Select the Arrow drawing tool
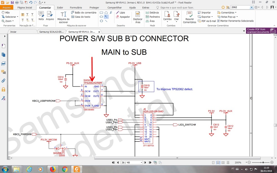This screenshot has height=173, width=277. pos(106,17)
